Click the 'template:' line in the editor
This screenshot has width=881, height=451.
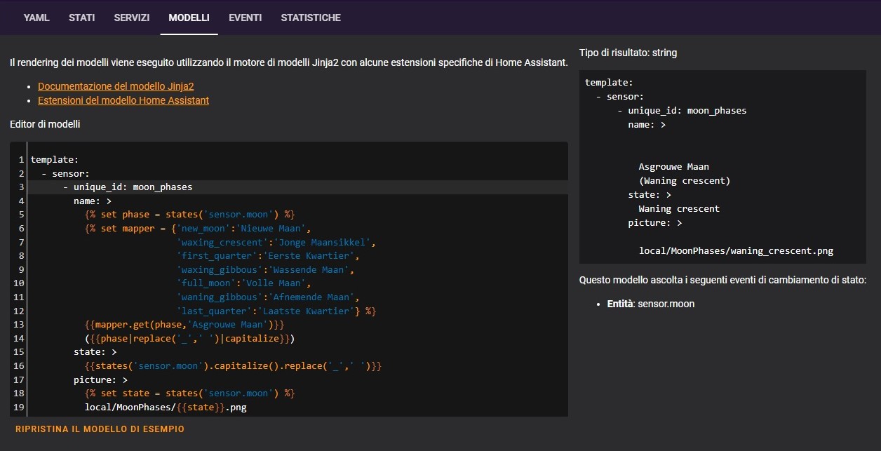point(55,160)
